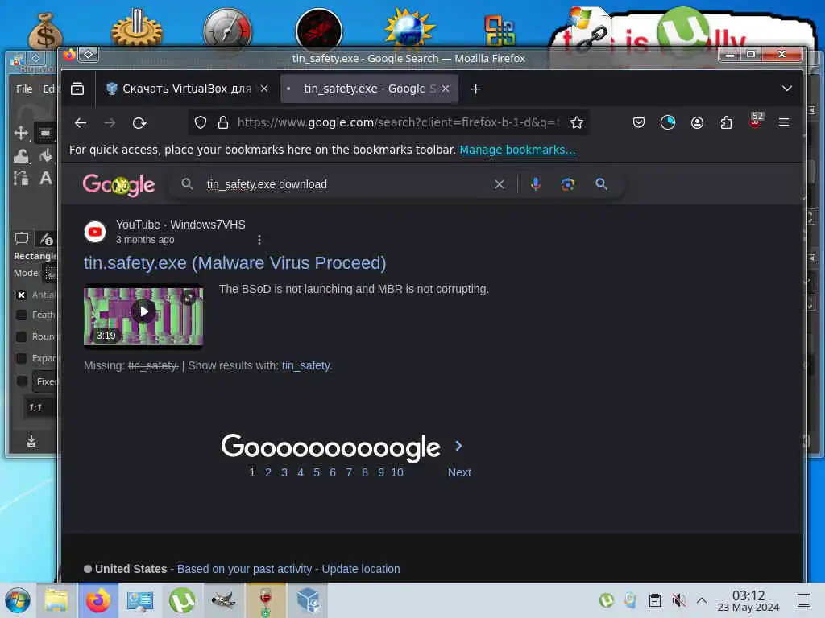Screen dimensions: 825x618
Task: Open the GIMP File menu
Action: pyautogui.click(x=24, y=89)
